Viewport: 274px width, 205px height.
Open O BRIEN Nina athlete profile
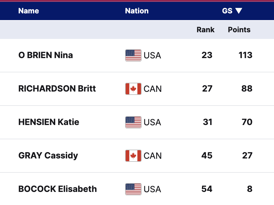(46, 55)
